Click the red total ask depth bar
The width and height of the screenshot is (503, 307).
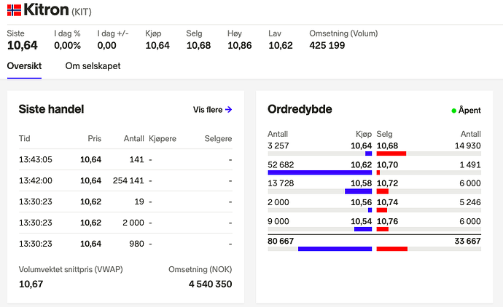[x=392, y=249]
